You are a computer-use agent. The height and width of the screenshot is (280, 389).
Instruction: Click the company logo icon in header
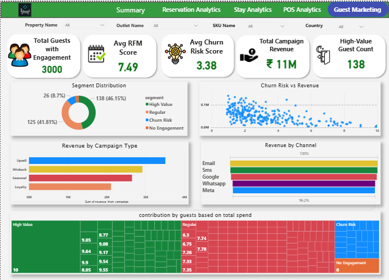click(26, 9)
